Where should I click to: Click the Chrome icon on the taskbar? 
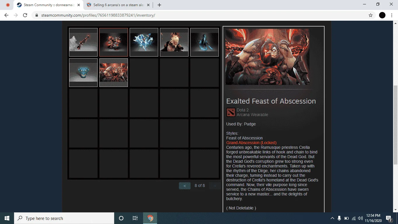(x=150, y=218)
